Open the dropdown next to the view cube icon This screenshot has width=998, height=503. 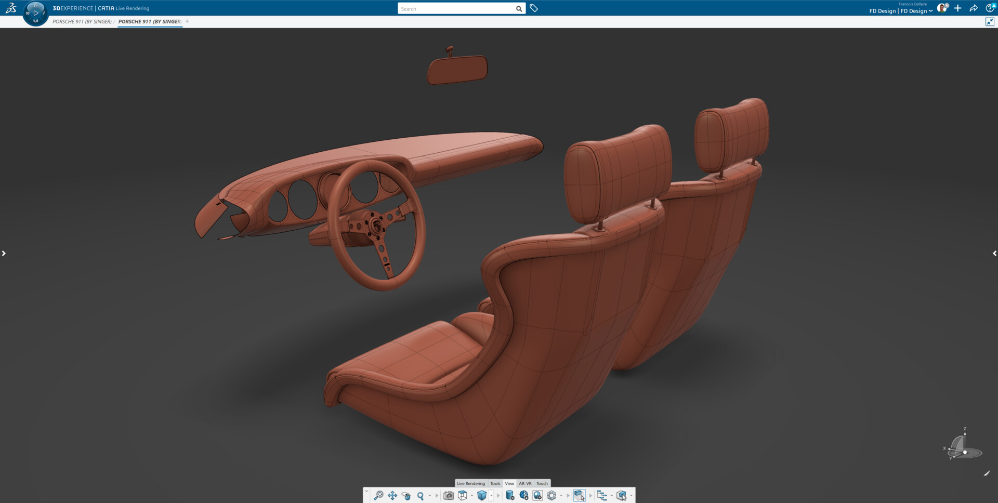[471, 495]
